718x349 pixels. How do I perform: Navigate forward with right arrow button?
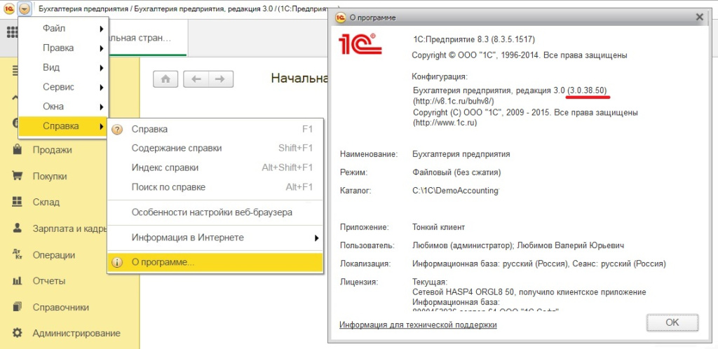point(221,78)
